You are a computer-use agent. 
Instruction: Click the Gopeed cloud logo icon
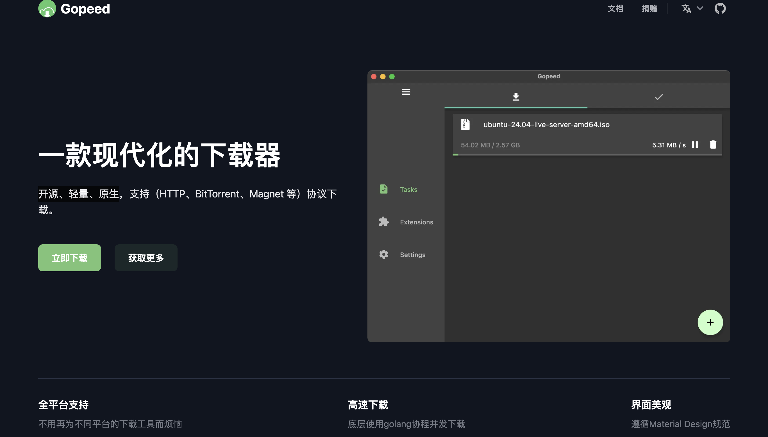coord(47,8)
